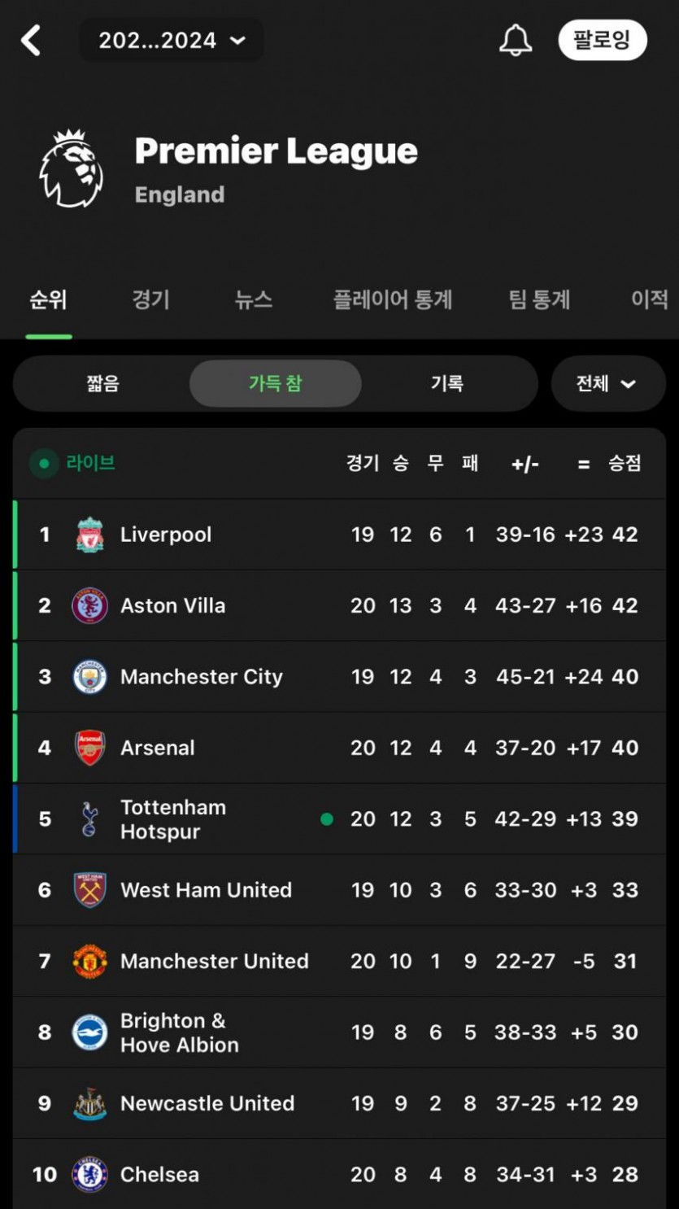Expand the 전체 filter dropdown
This screenshot has width=679, height=1209.
(x=607, y=383)
